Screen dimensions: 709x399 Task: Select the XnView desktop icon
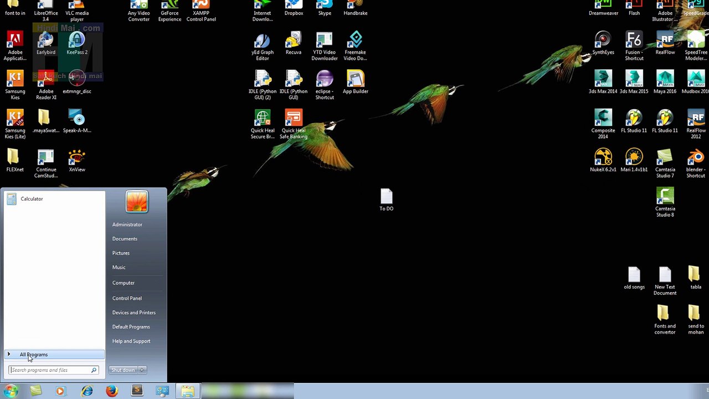77,161
